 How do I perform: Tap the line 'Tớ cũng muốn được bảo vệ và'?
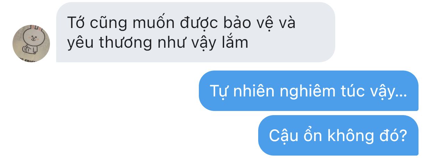pos(181,22)
